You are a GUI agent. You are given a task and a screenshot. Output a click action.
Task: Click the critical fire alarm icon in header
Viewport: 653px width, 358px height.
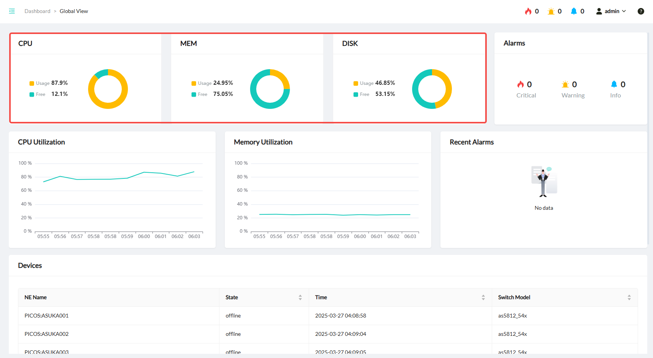528,11
